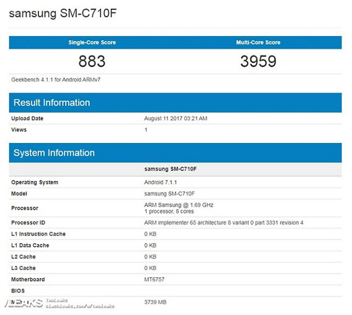Select the Single-Core Score header
Viewport: 352px width, 315px height.
(x=92, y=42)
